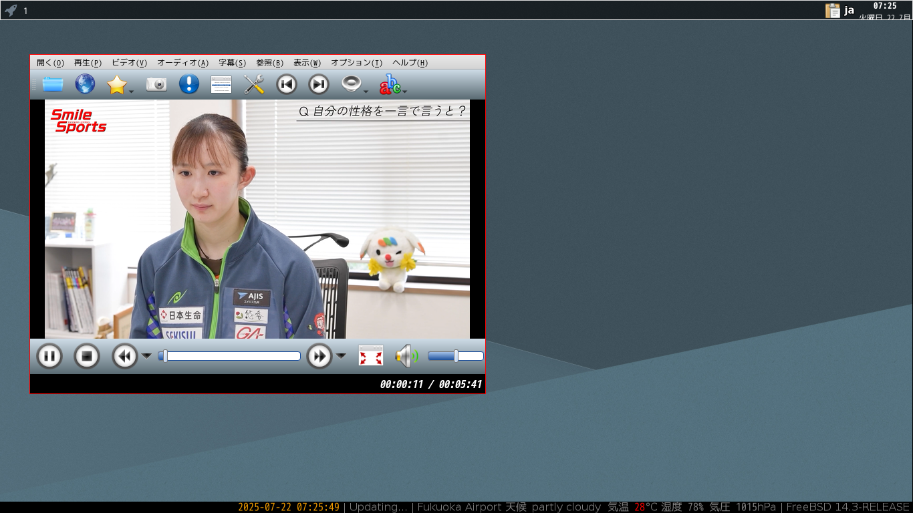Viewport: 913px width, 513px height.
Task: Click the 2025-07-22 date-time in status bar
Action: pos(289,507)
